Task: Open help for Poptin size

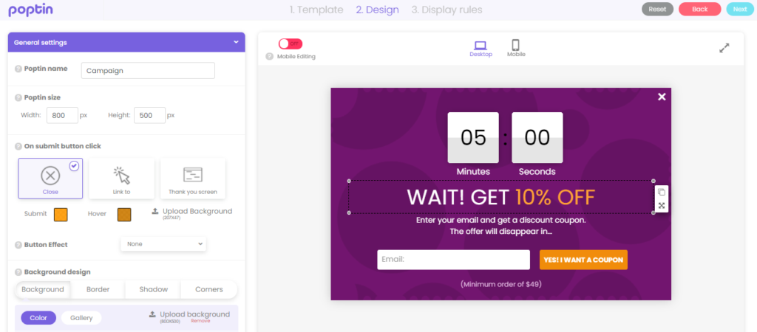Action: click(x=18, y=98)
